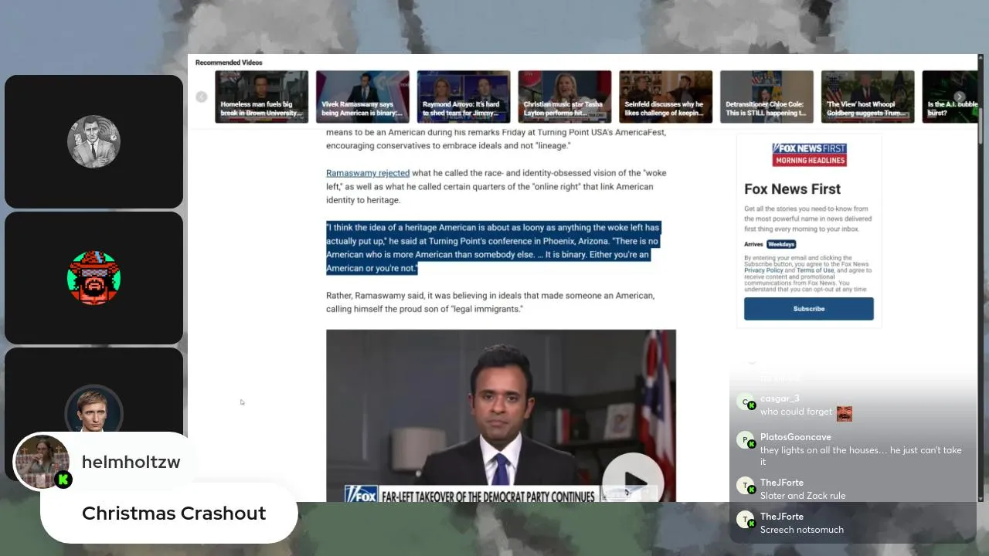Screen dimensions: 989x556
Task: Click the highlighted 'heritage American' quote paragraph
Action: (494, 248)
